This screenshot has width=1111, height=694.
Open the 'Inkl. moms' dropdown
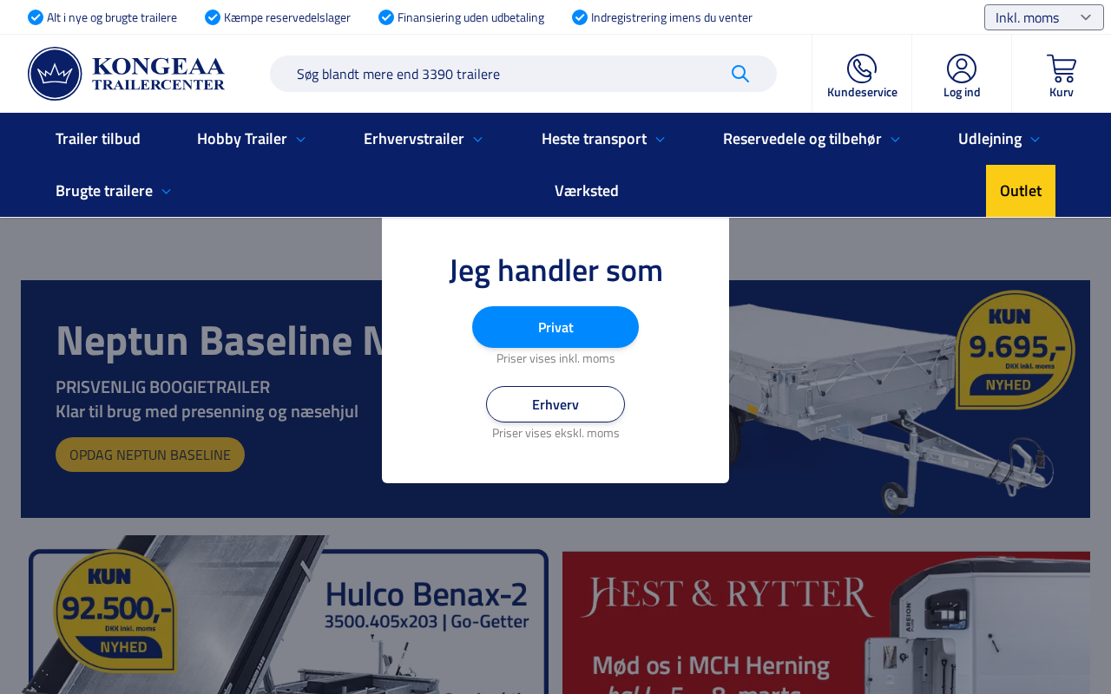(x=1044, y=17)
